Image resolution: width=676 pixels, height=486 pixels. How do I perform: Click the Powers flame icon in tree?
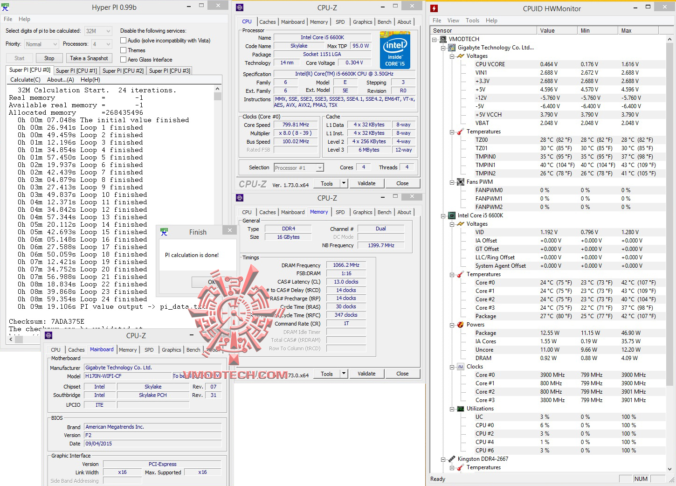[x=460, y=325]
